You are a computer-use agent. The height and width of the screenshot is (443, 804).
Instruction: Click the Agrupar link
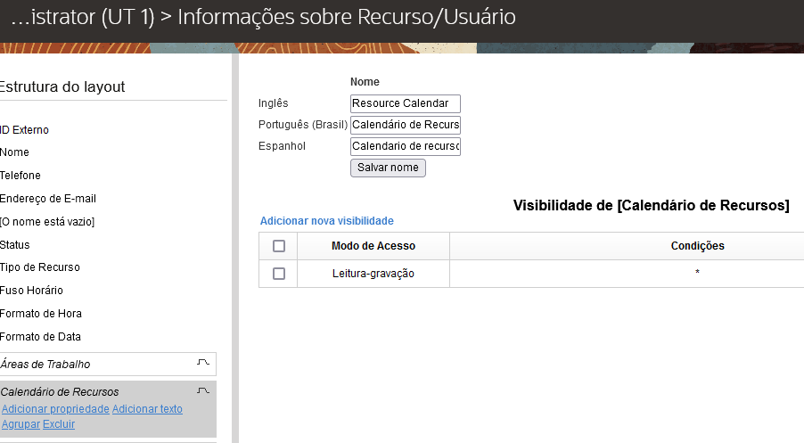[x=21, y=424]
